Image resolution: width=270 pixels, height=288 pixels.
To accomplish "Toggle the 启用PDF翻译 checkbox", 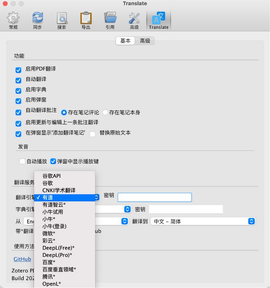I will pyautogui.click(x=19, y=70).
